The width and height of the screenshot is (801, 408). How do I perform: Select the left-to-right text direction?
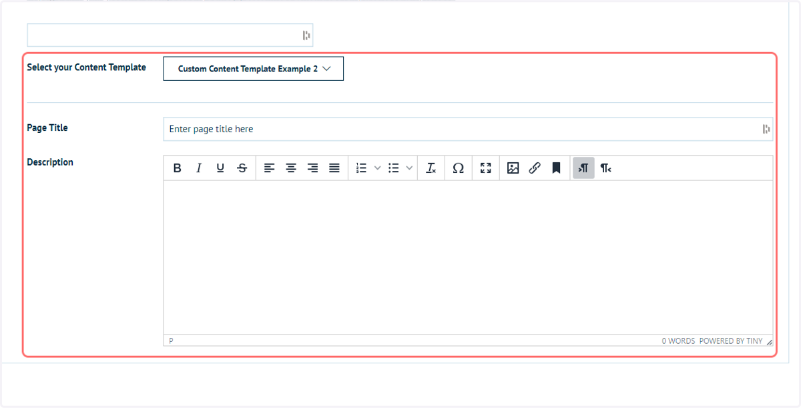coord(583,168)
